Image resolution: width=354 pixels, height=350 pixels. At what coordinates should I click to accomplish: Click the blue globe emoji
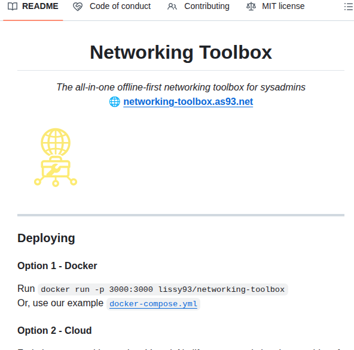click(x=115, y=101)
